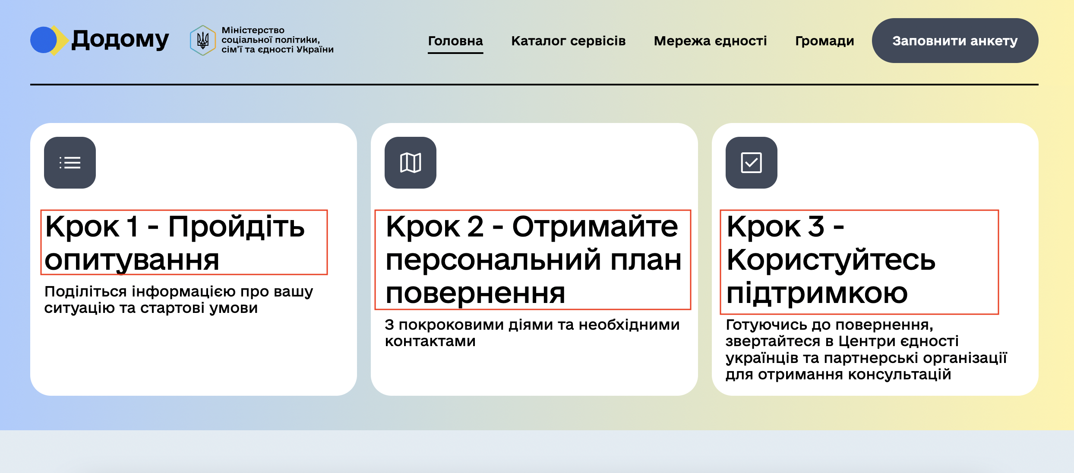Image resolution: width=1074 pixels, height=473 pixels.
Task: Click text Готуючись до повернення, звертайтеся
Action: (866, 349)
